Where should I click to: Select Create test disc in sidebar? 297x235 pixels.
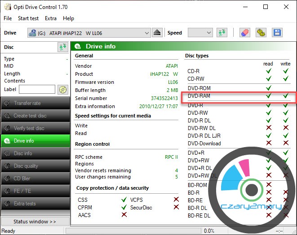click(x=35, y=116)
